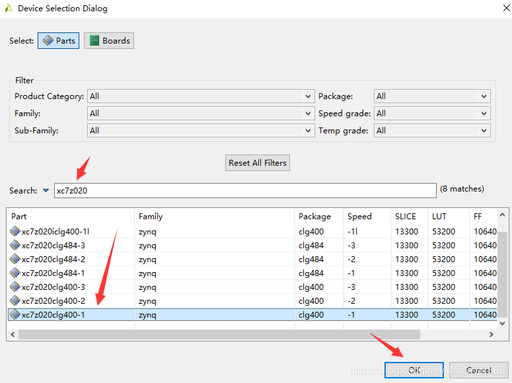This screenshot has width=512, height=383.
Task: Open the Package filter dropdown
Action: click(432, 96)
